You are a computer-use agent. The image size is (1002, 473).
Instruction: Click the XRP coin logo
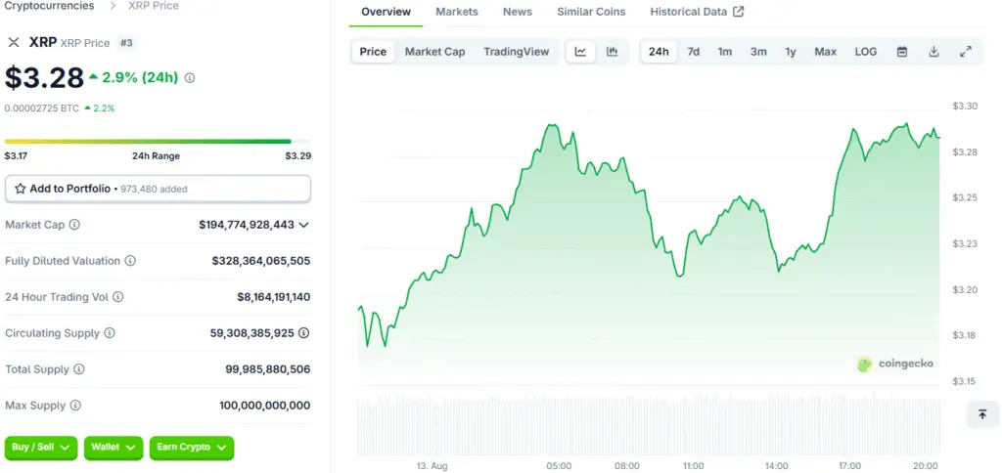[14, 43]
